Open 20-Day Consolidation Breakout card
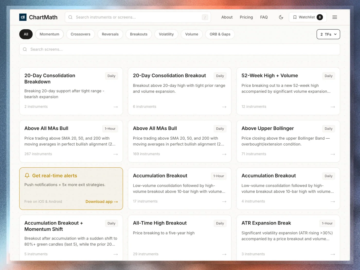 179,91
